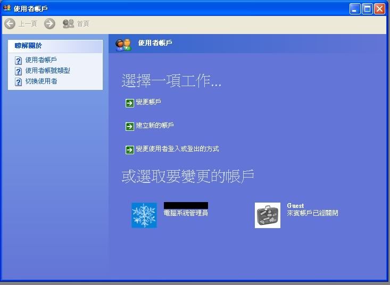Click the Back (上一頁) arrow icon
Screen dimensions: 390x285
[x=10, y=23]
